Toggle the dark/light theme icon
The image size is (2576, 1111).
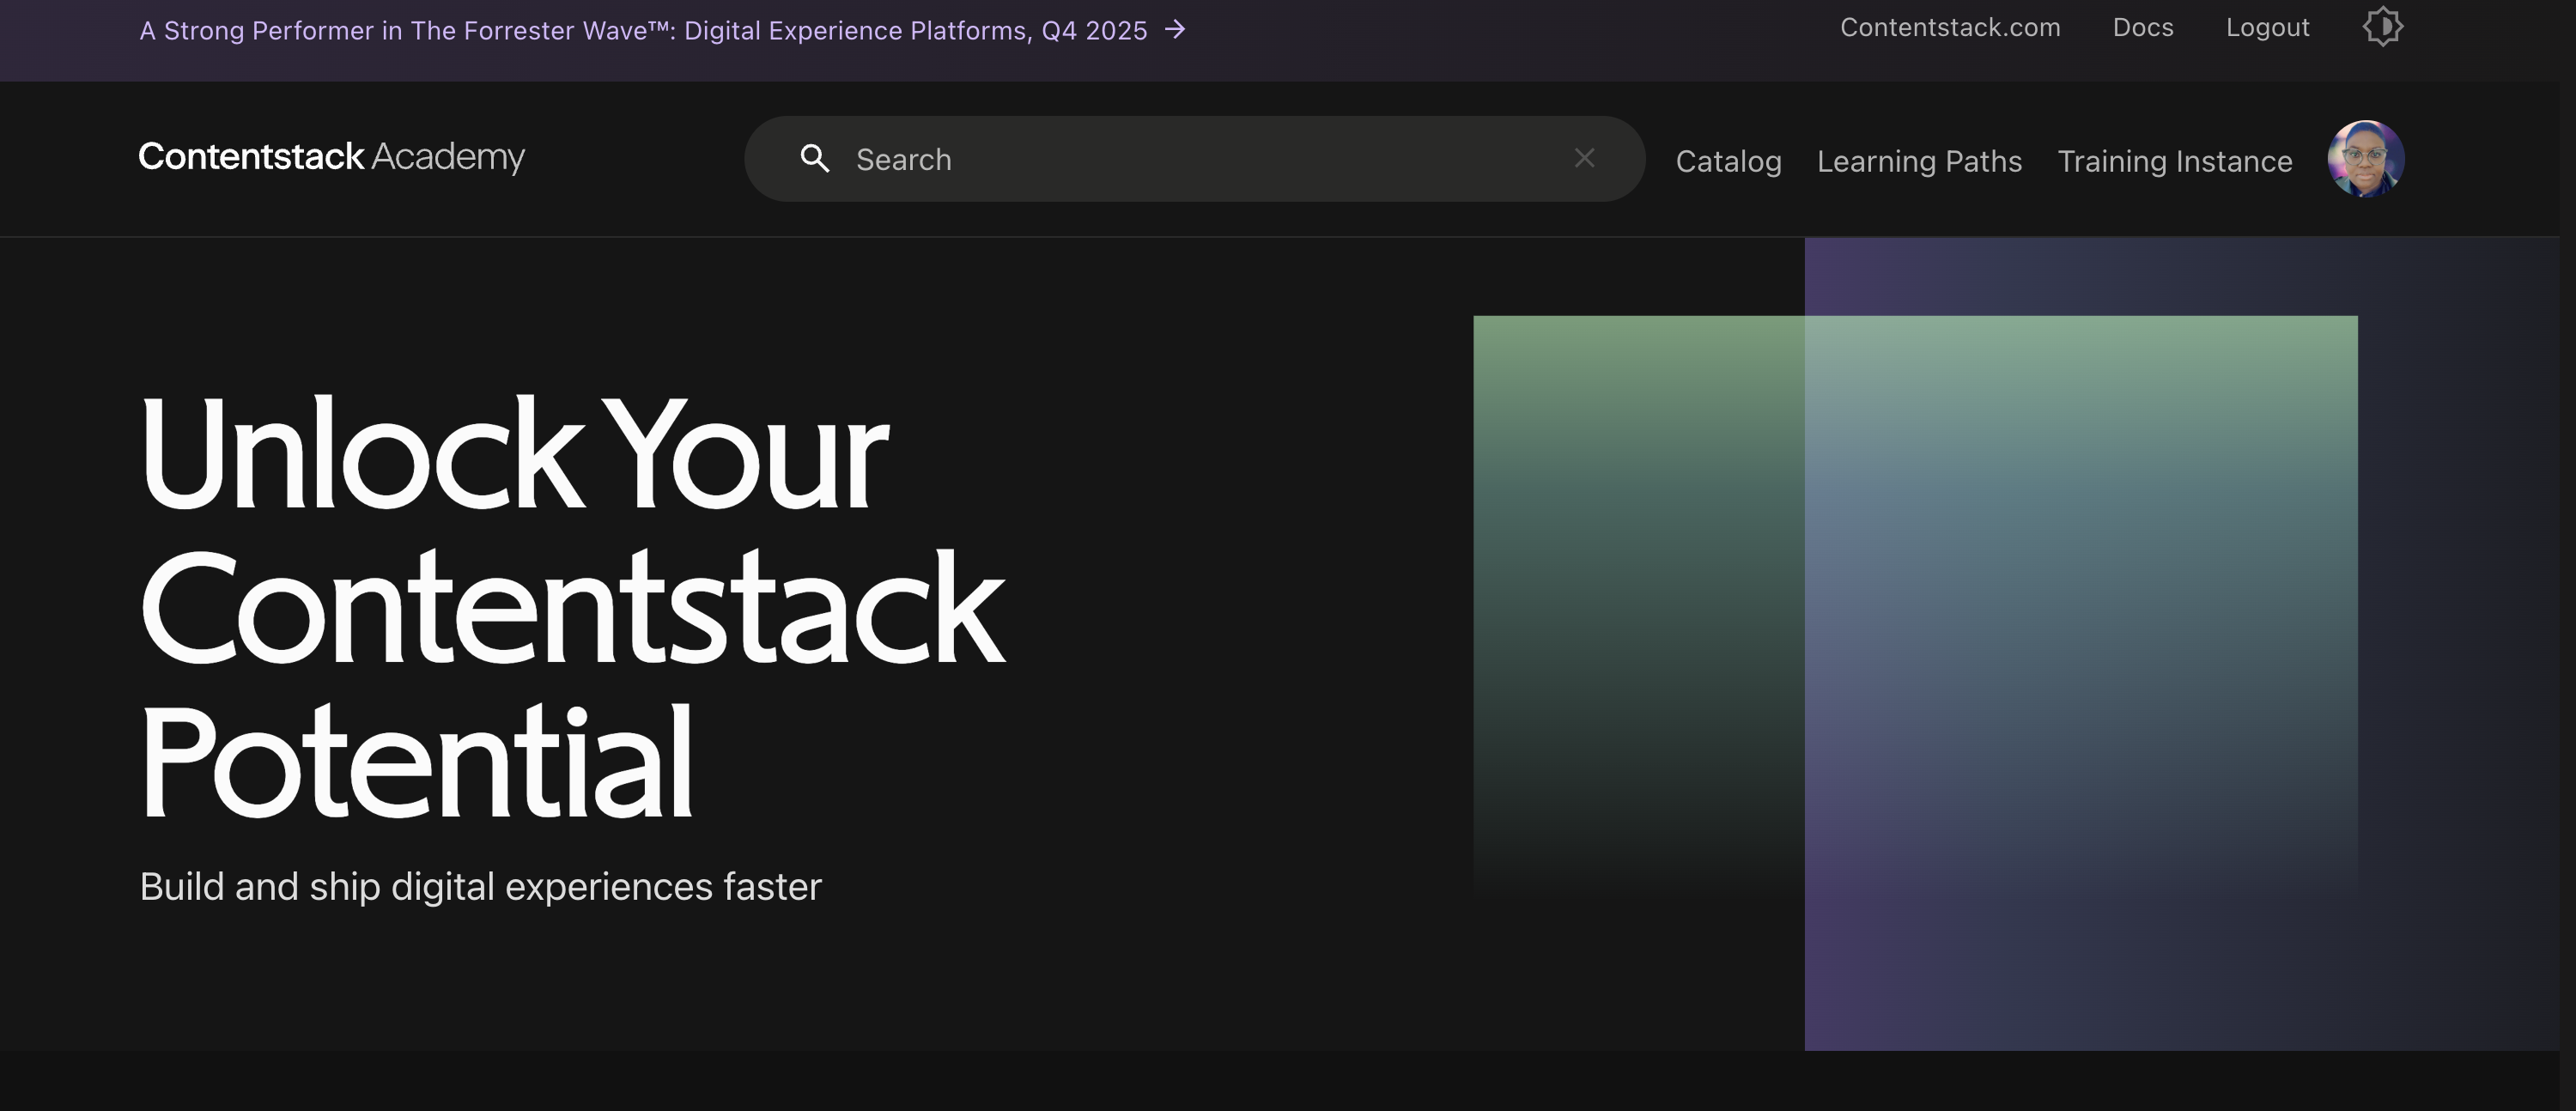(x=2383, y=27)
